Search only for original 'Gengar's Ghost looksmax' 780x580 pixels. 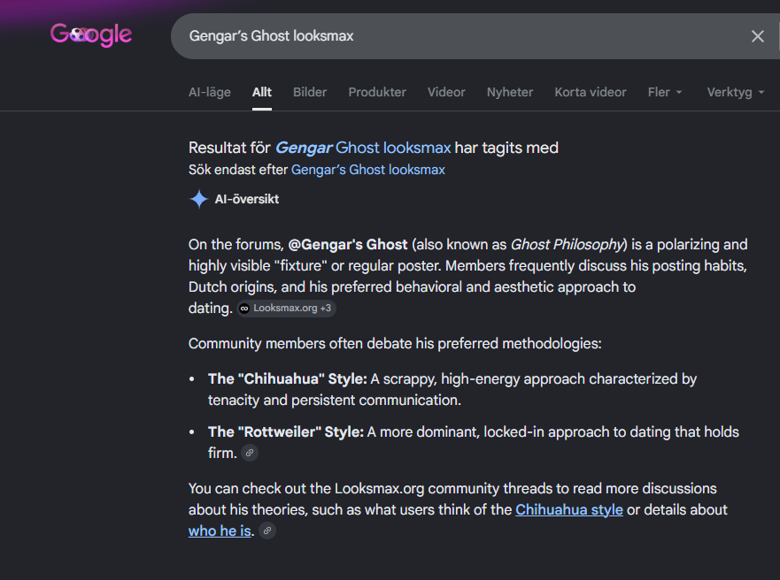[x=368, y=170]
